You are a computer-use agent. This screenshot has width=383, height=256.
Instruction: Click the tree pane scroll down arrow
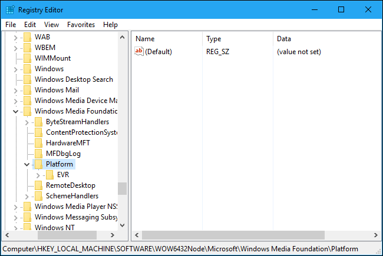(123, 225)
